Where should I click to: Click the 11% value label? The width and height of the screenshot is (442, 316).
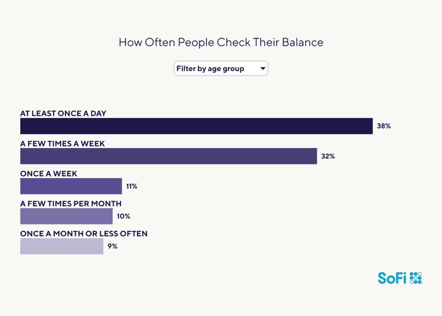131,186
